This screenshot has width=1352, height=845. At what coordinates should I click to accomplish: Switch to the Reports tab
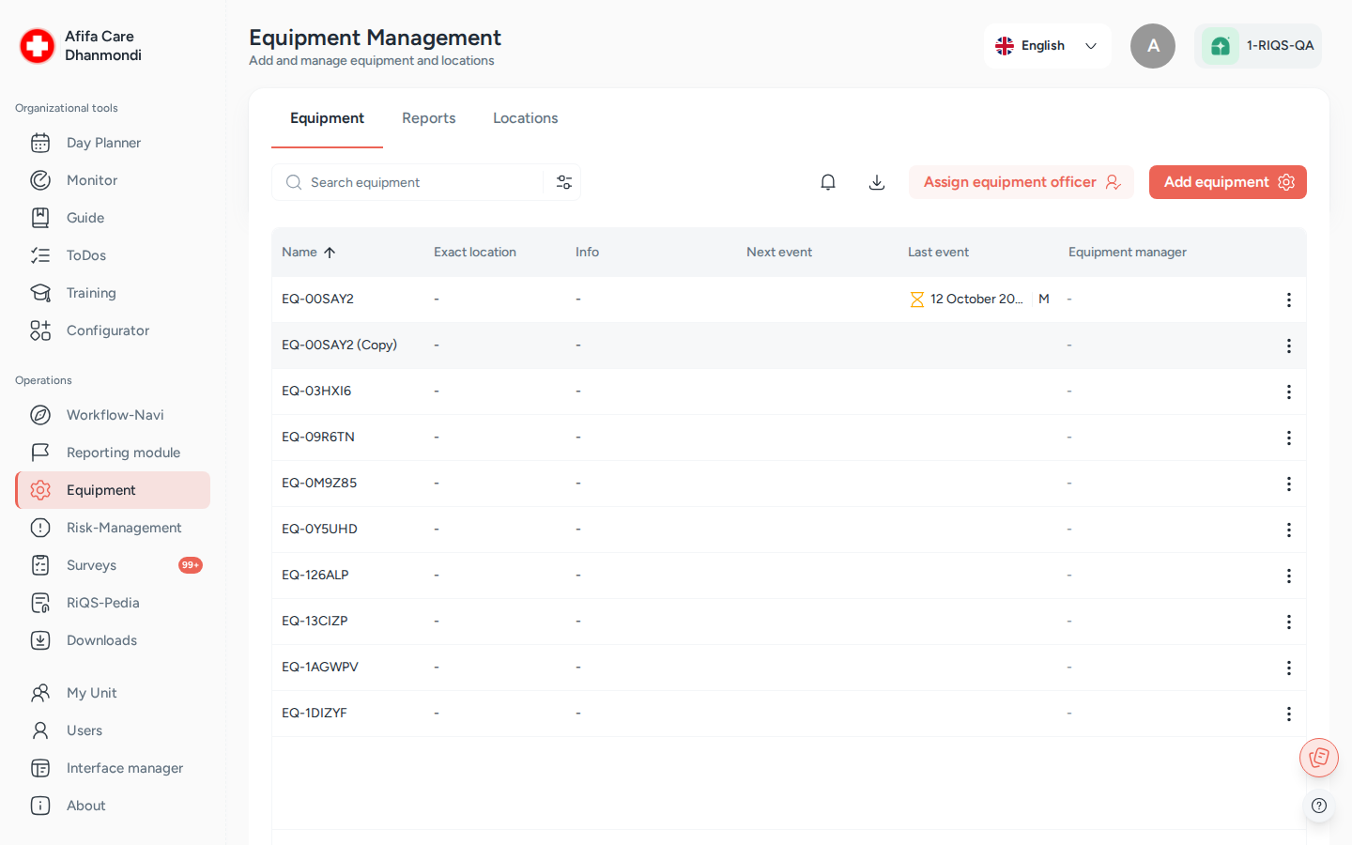pyautogui.click(x=429, y=118)
